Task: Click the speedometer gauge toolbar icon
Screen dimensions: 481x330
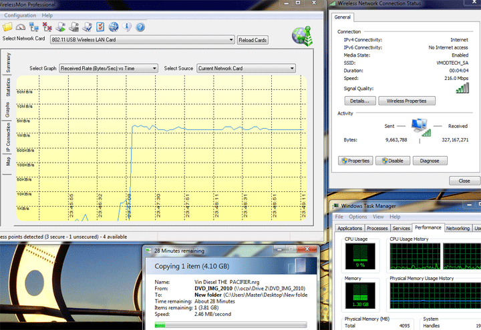Action: (x=21, y=27)
